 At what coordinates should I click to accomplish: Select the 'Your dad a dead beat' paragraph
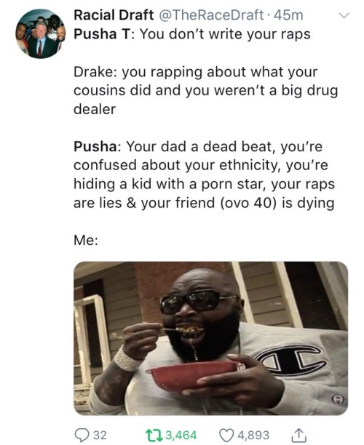[204, 175]
